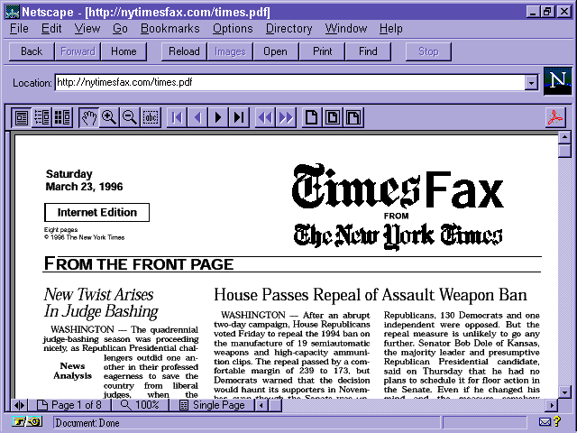Click the vertical scrollbar thumb
This screenshot has height=433, width=577.
pos(564,151)
